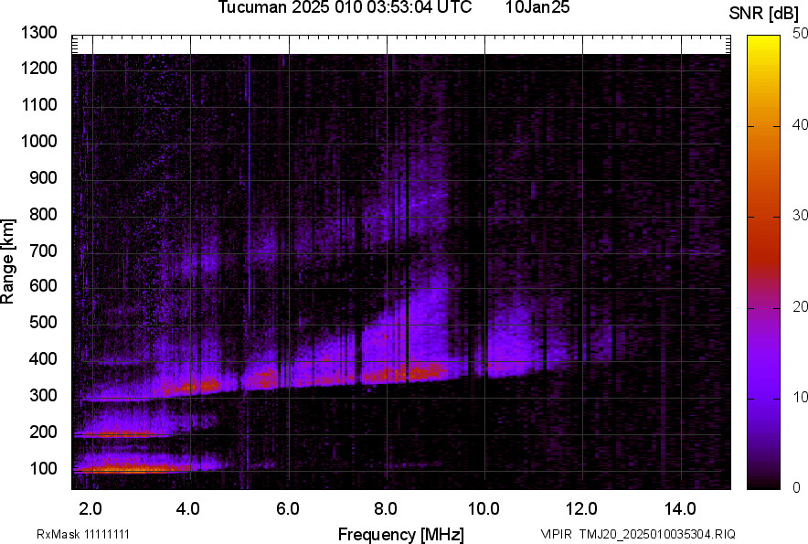This screenshot has height=544, width=808.
Task: Click the 50 label on the colorbar
Action: coord(801,33)
